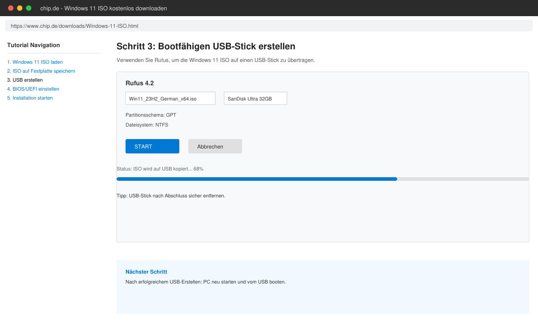Viewport: 538px width, 323px height.
Task: Click the 'Schritt 3: Bootfähigen USB-Stick erstellen' heading
Action: pyautogui.click(x=206, y=46)
